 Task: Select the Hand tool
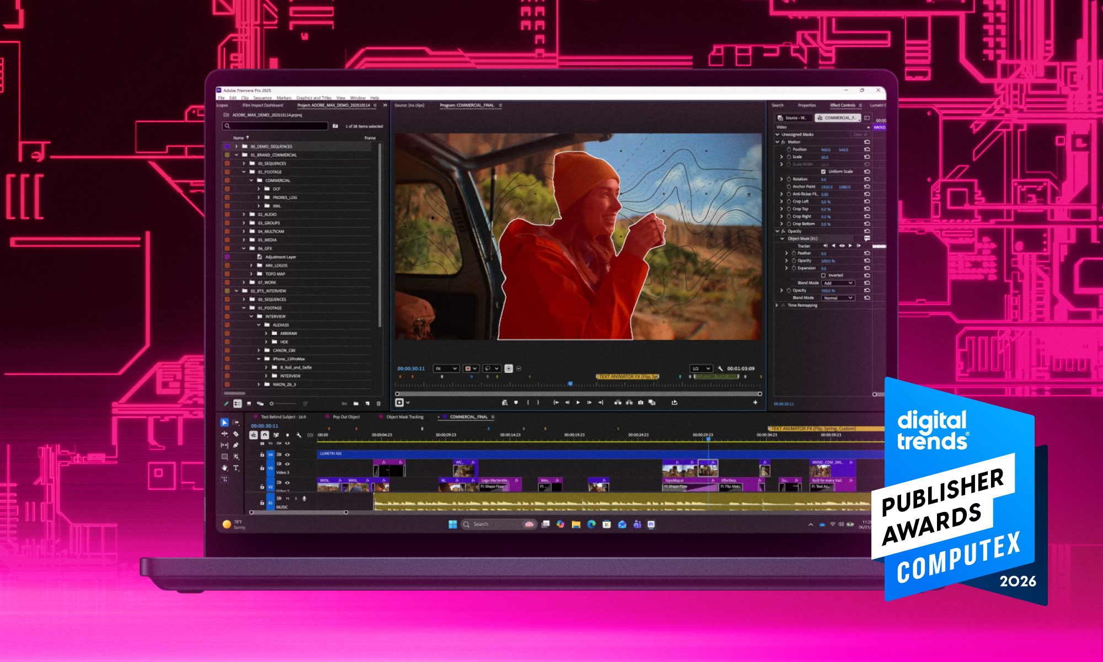[x=224, y=468]
